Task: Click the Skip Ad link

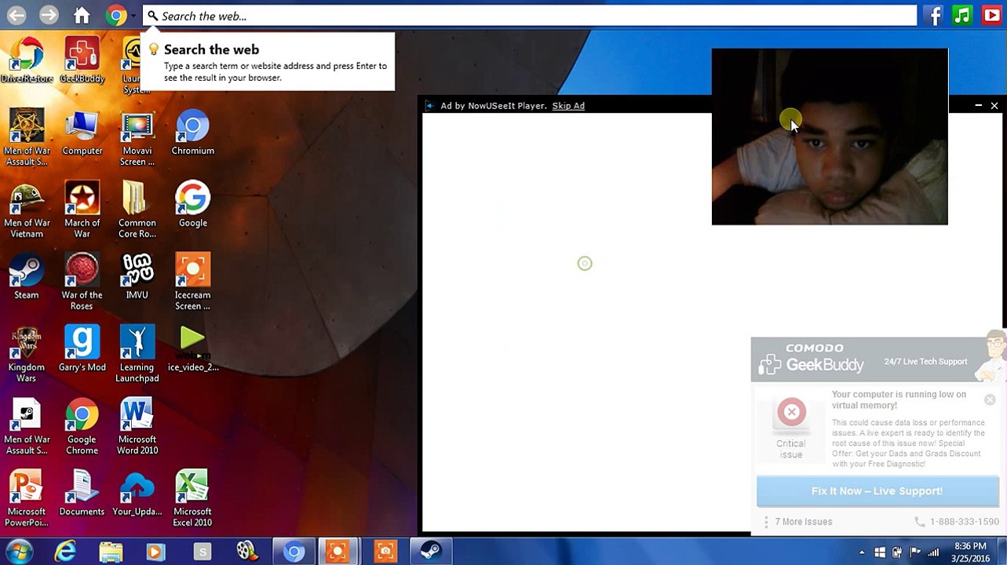Action: 568,106
